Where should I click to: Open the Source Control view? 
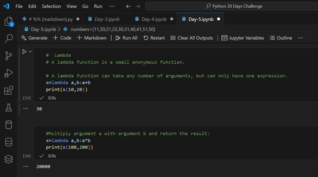[x=8, y=56]
